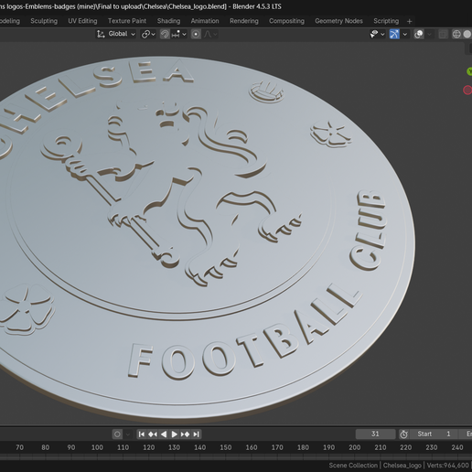Viewport: 472px width, 472px height.
Task: Play the animation forward
Action: [175, 434]
